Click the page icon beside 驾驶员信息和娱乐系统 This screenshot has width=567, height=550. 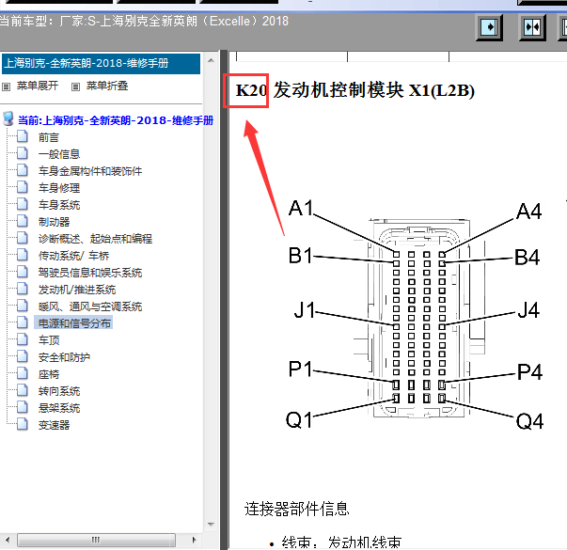click(23, 272)
